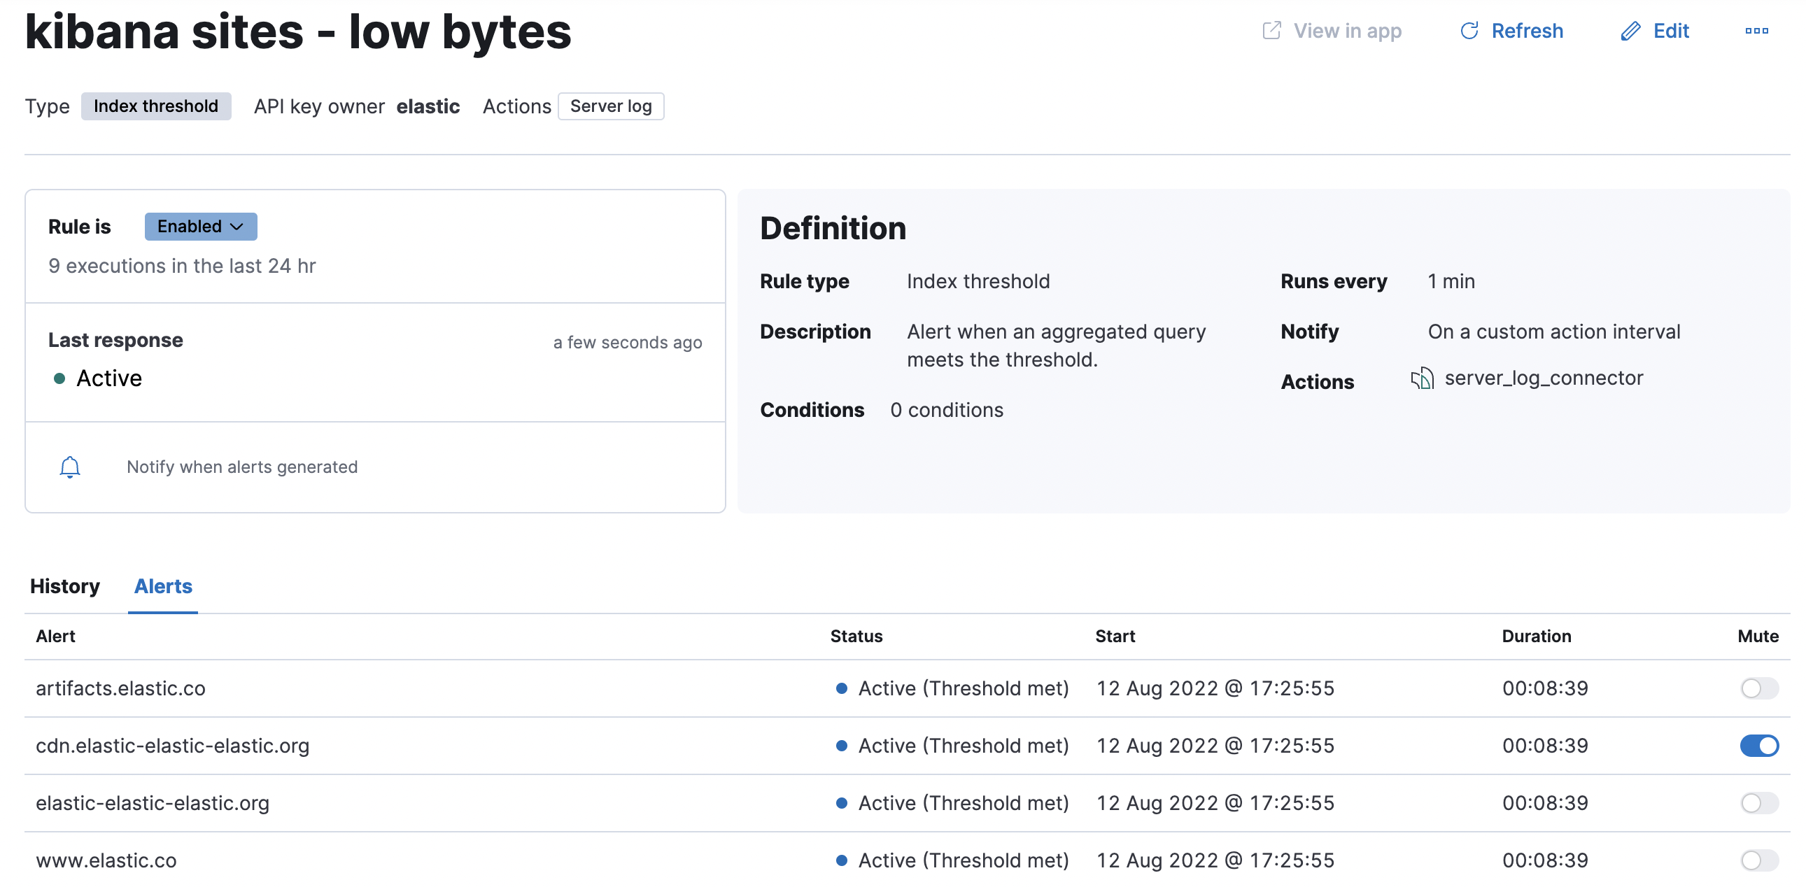Screen dimensions: 1806x887
Task: Click artifacts.elastic.co blue status dot
Action: point(841,688)
